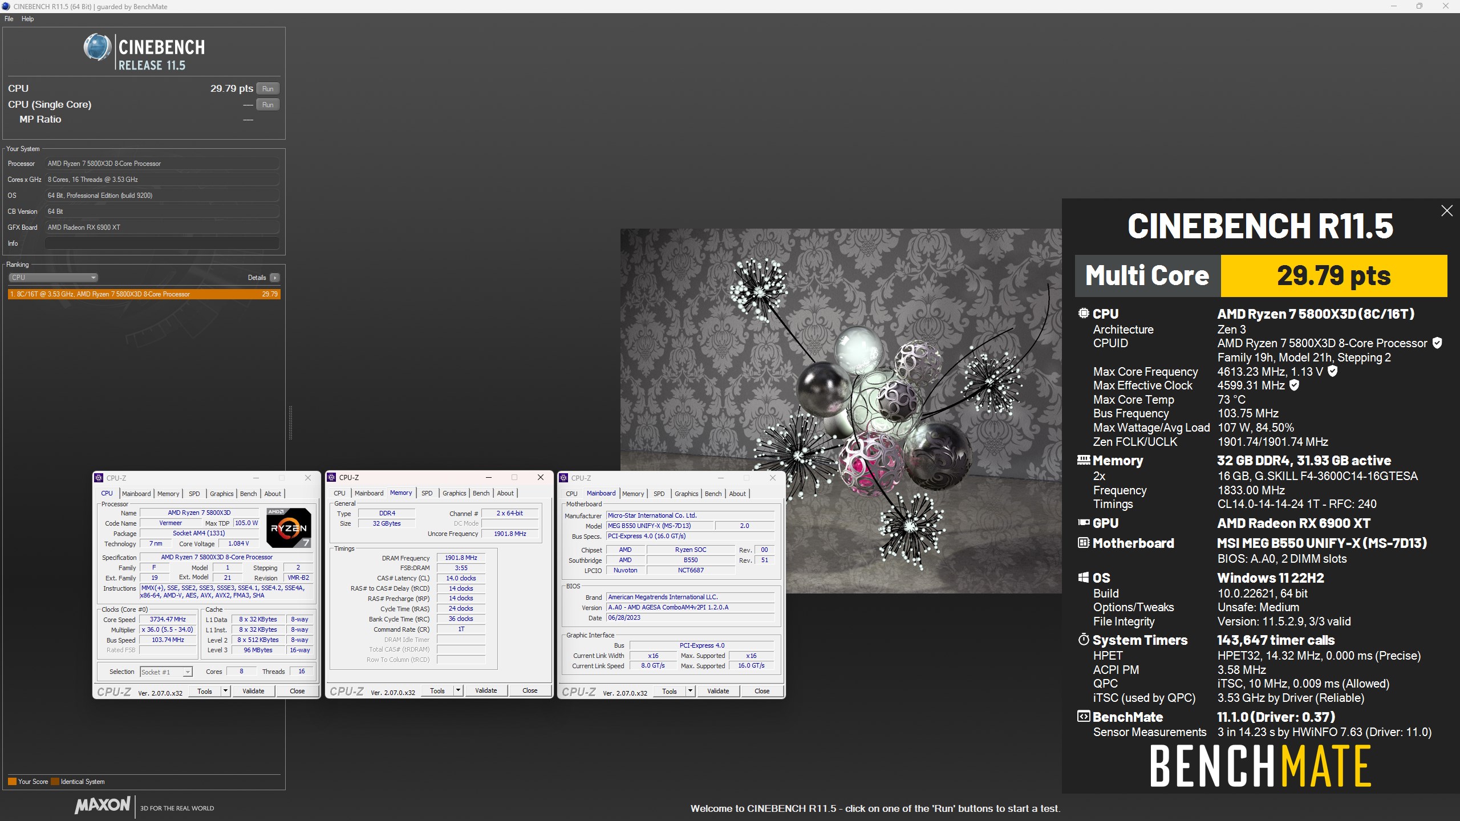Select the ranking entry for Ryzen 7 5800X3D
Screen dimensions: 1460x821
click(144, 294)
